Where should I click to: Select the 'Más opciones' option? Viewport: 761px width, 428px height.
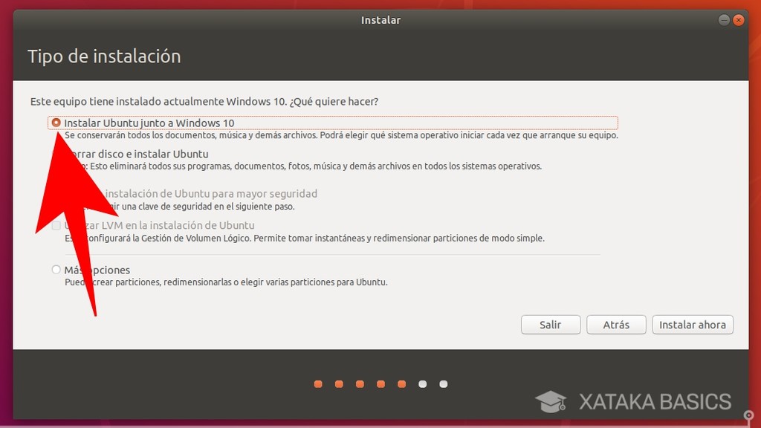pos(56,270)
